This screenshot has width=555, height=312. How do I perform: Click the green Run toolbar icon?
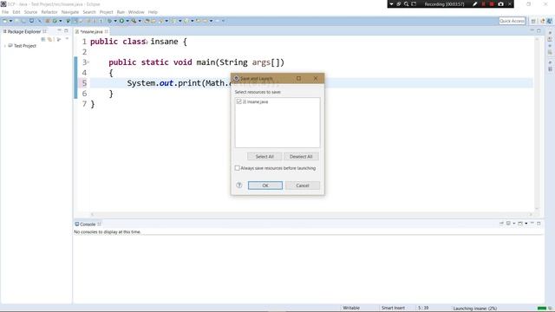click(x=121, y=21)
